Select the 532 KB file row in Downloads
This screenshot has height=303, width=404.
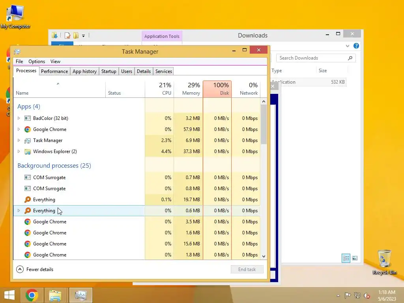coord(309,82)
